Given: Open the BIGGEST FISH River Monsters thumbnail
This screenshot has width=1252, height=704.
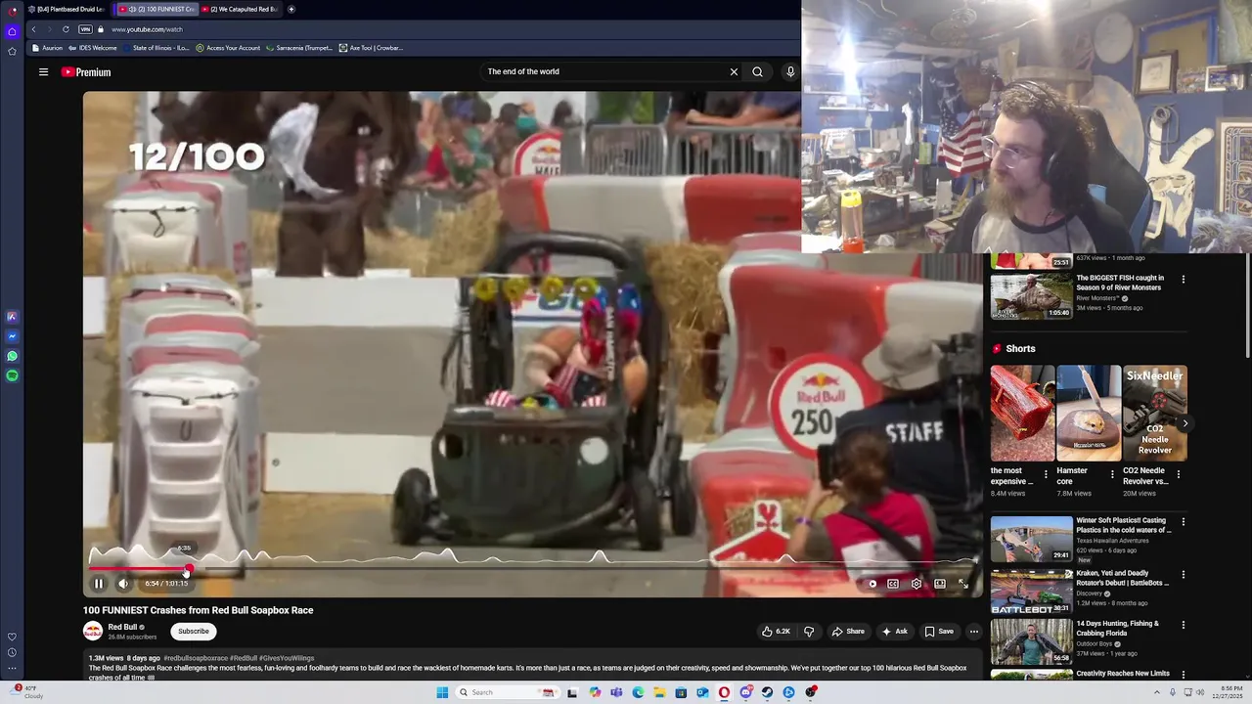Looking at the screenshot, I should [x=1031, y=296].
